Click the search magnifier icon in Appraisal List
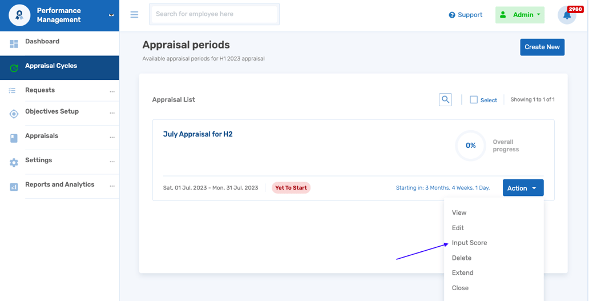Viewport: 589px width, 301px height. 445,100
